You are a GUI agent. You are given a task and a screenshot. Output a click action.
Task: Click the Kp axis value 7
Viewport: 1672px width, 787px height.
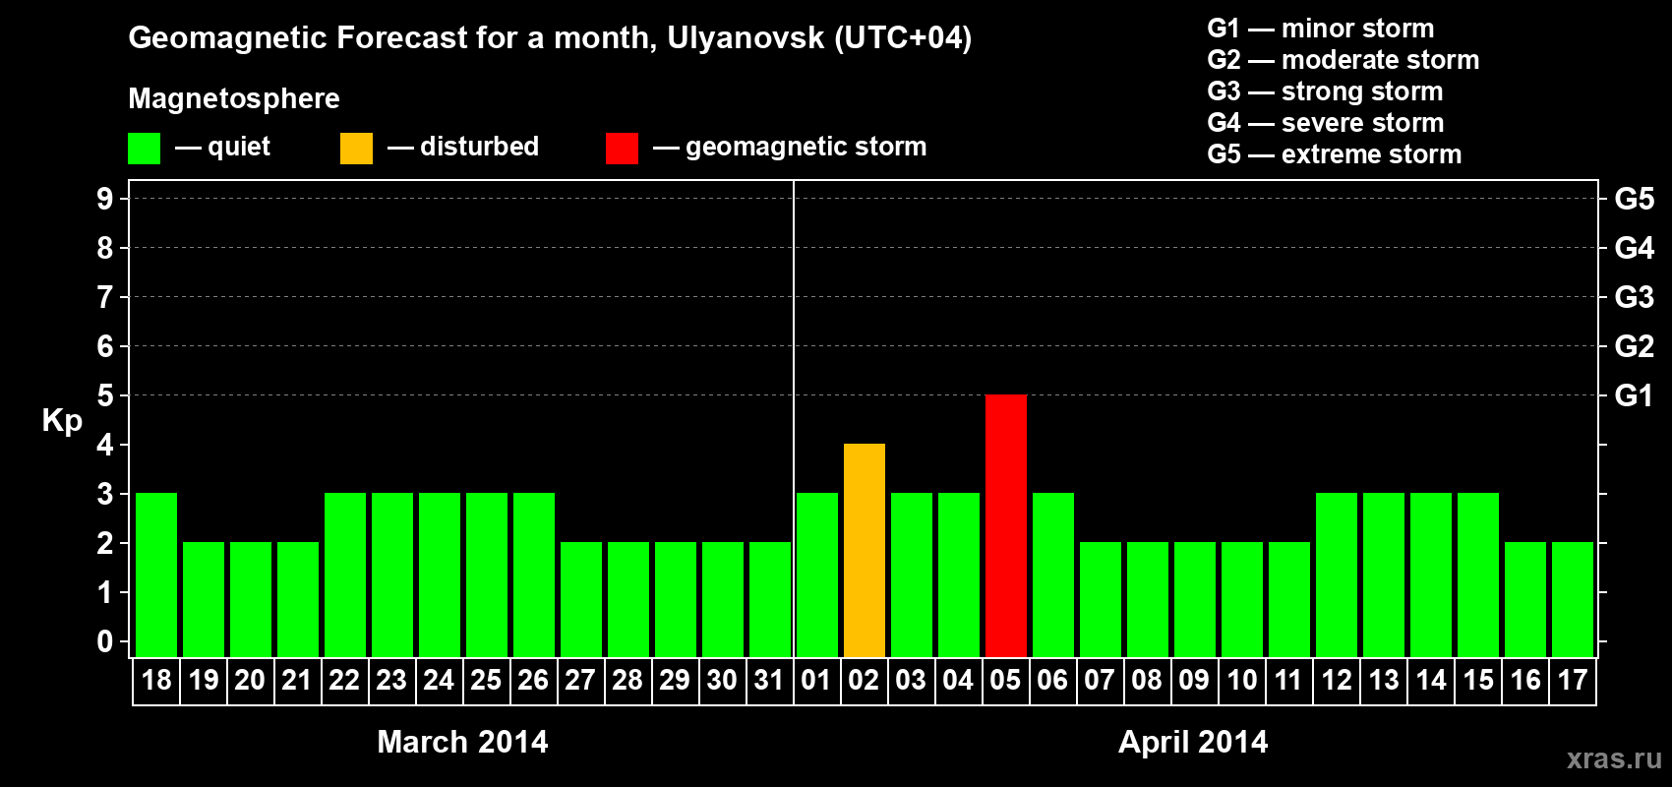(x=105, y=297)
